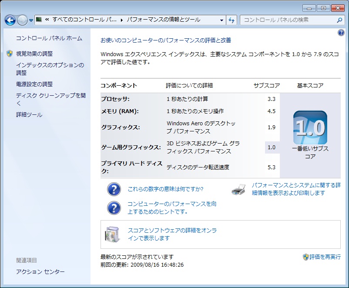Open スコアとソフトウェアの詳細をオンラインで表示 link
The width and height of the screenshot is (349, 288).
point(172,234)
